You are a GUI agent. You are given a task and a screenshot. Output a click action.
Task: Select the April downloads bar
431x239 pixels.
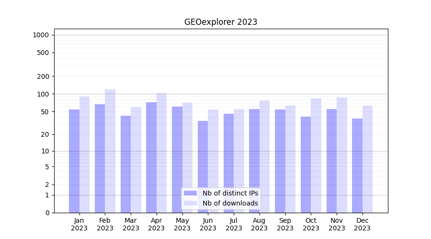[x=161, y=153]
